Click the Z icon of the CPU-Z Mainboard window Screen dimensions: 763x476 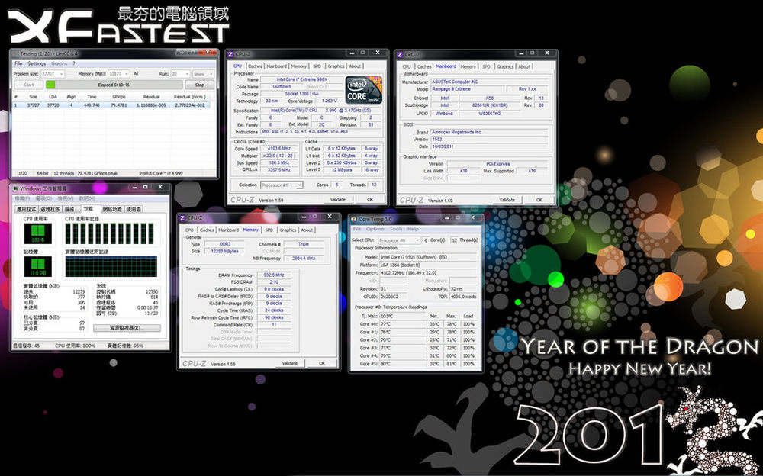400,54
